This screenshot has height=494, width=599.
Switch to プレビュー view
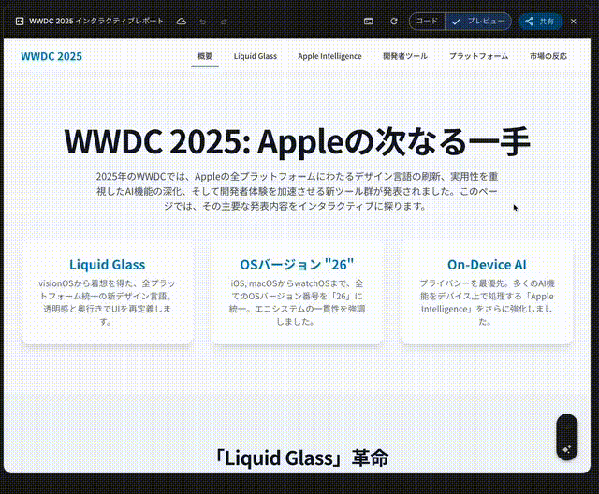point(478,21)
